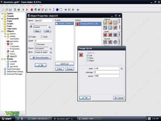Switch to the main2 actions tab
The image size is (161, 121).
click(119, 34)
